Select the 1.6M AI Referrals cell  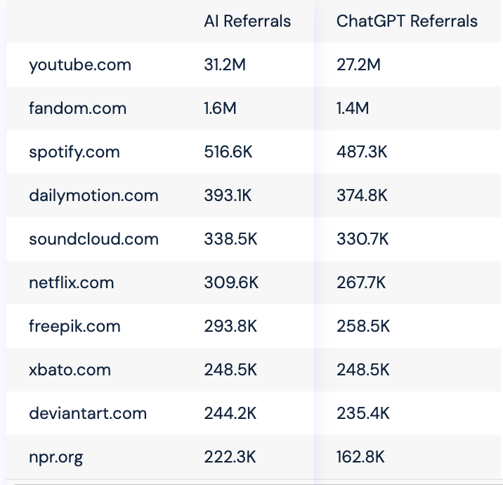(x=220, y=108)
